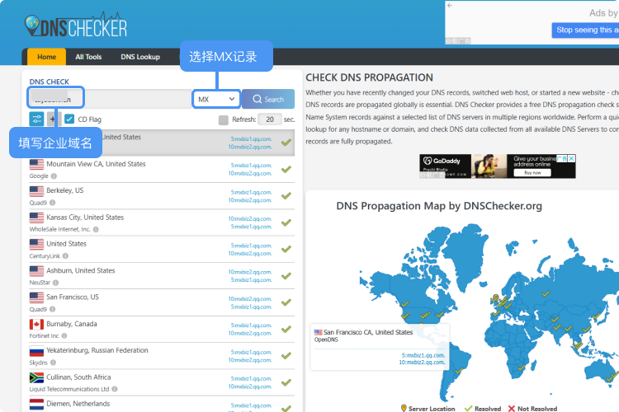Click the Stop seeing this ad button
Viewport: 619px width, 412px height.
(x=585, y=30)
